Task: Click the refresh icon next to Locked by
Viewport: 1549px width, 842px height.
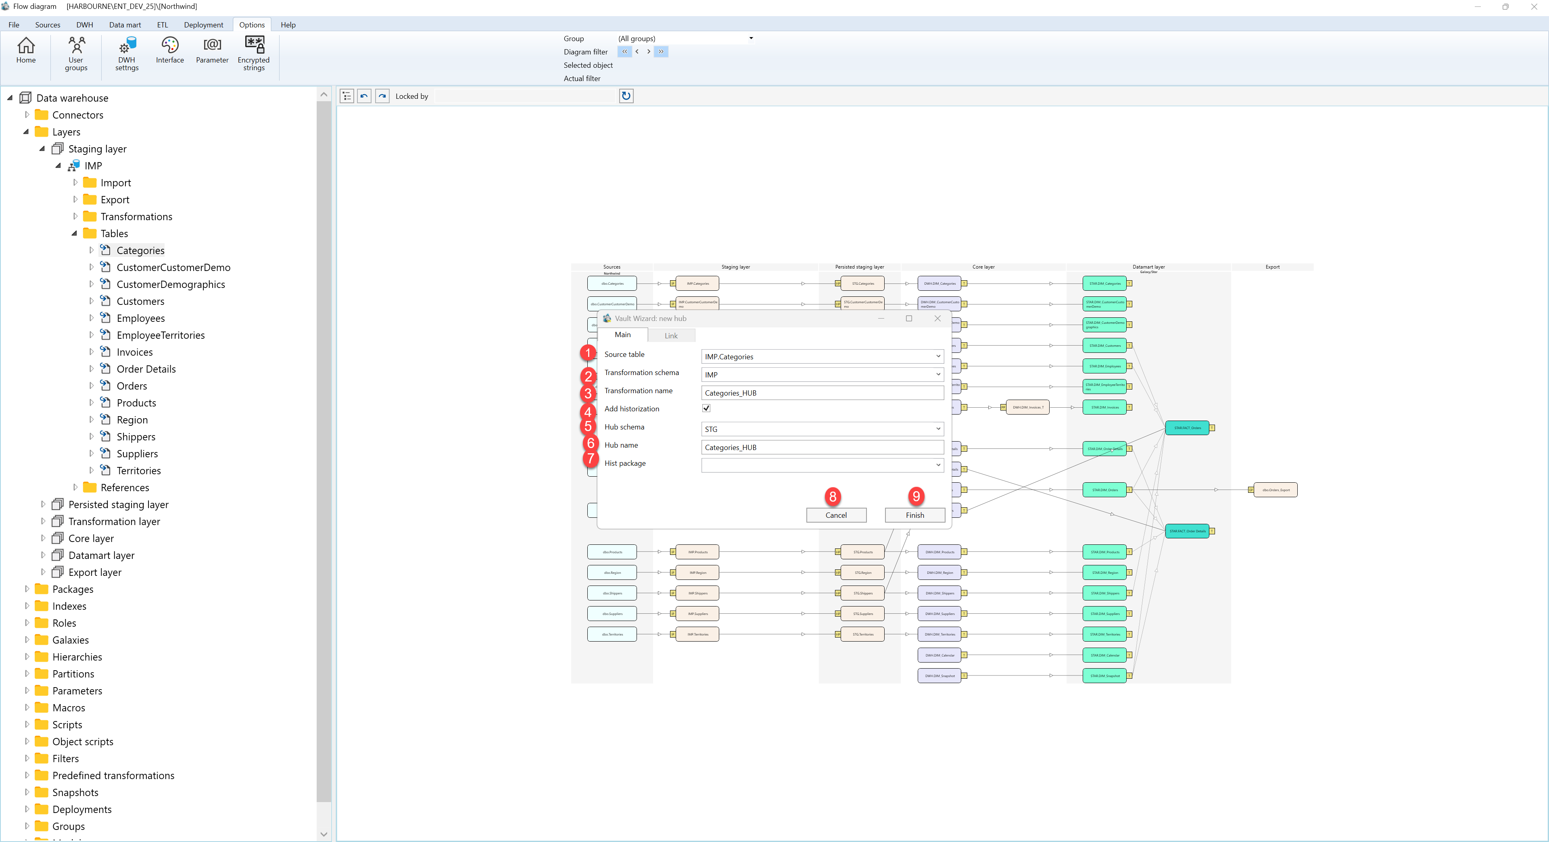Action: coord(626,96)
